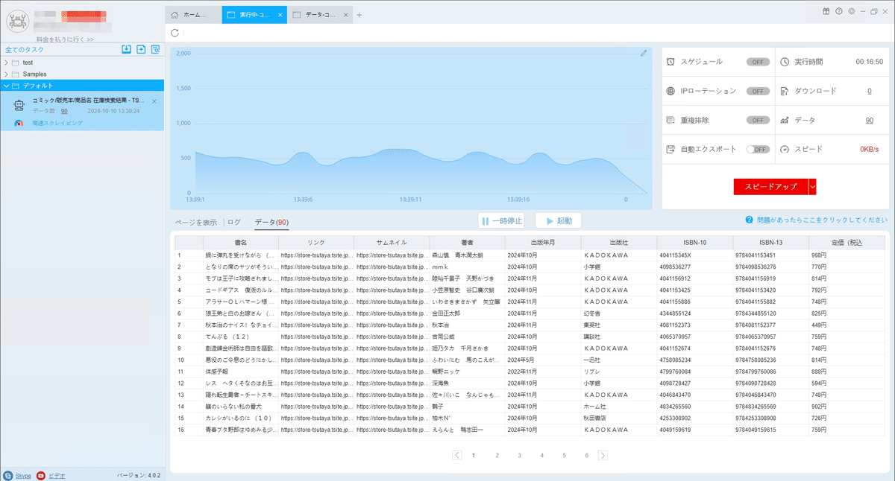This screenshot has width=895, height=481.
Task: Go to previous page arrow in pagination
Action: 457,455
